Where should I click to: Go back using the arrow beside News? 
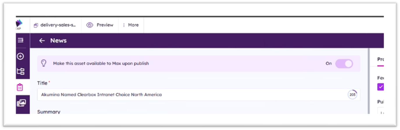point(42,41)
